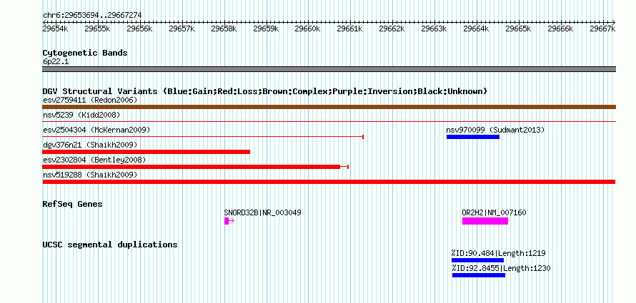
Task: Click the esv2504304 (McKernan2009) label
Action: click(x=96, y=130)
